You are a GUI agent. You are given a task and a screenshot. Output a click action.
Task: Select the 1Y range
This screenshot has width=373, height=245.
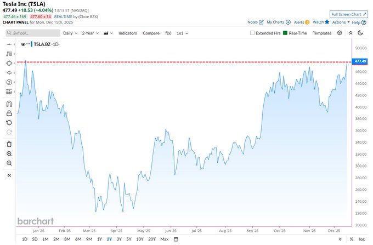click(x=99, y=239)
